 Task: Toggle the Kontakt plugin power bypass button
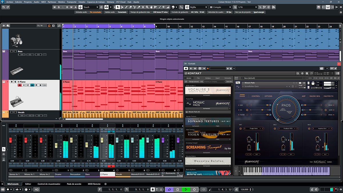[186, 68]
